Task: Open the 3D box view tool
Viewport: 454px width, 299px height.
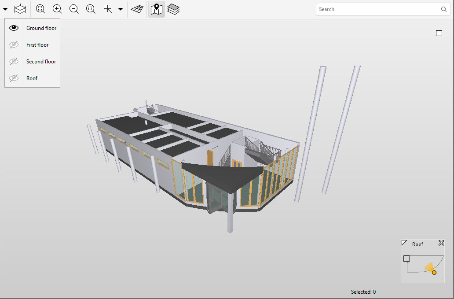Action: [x=20, y=9]
